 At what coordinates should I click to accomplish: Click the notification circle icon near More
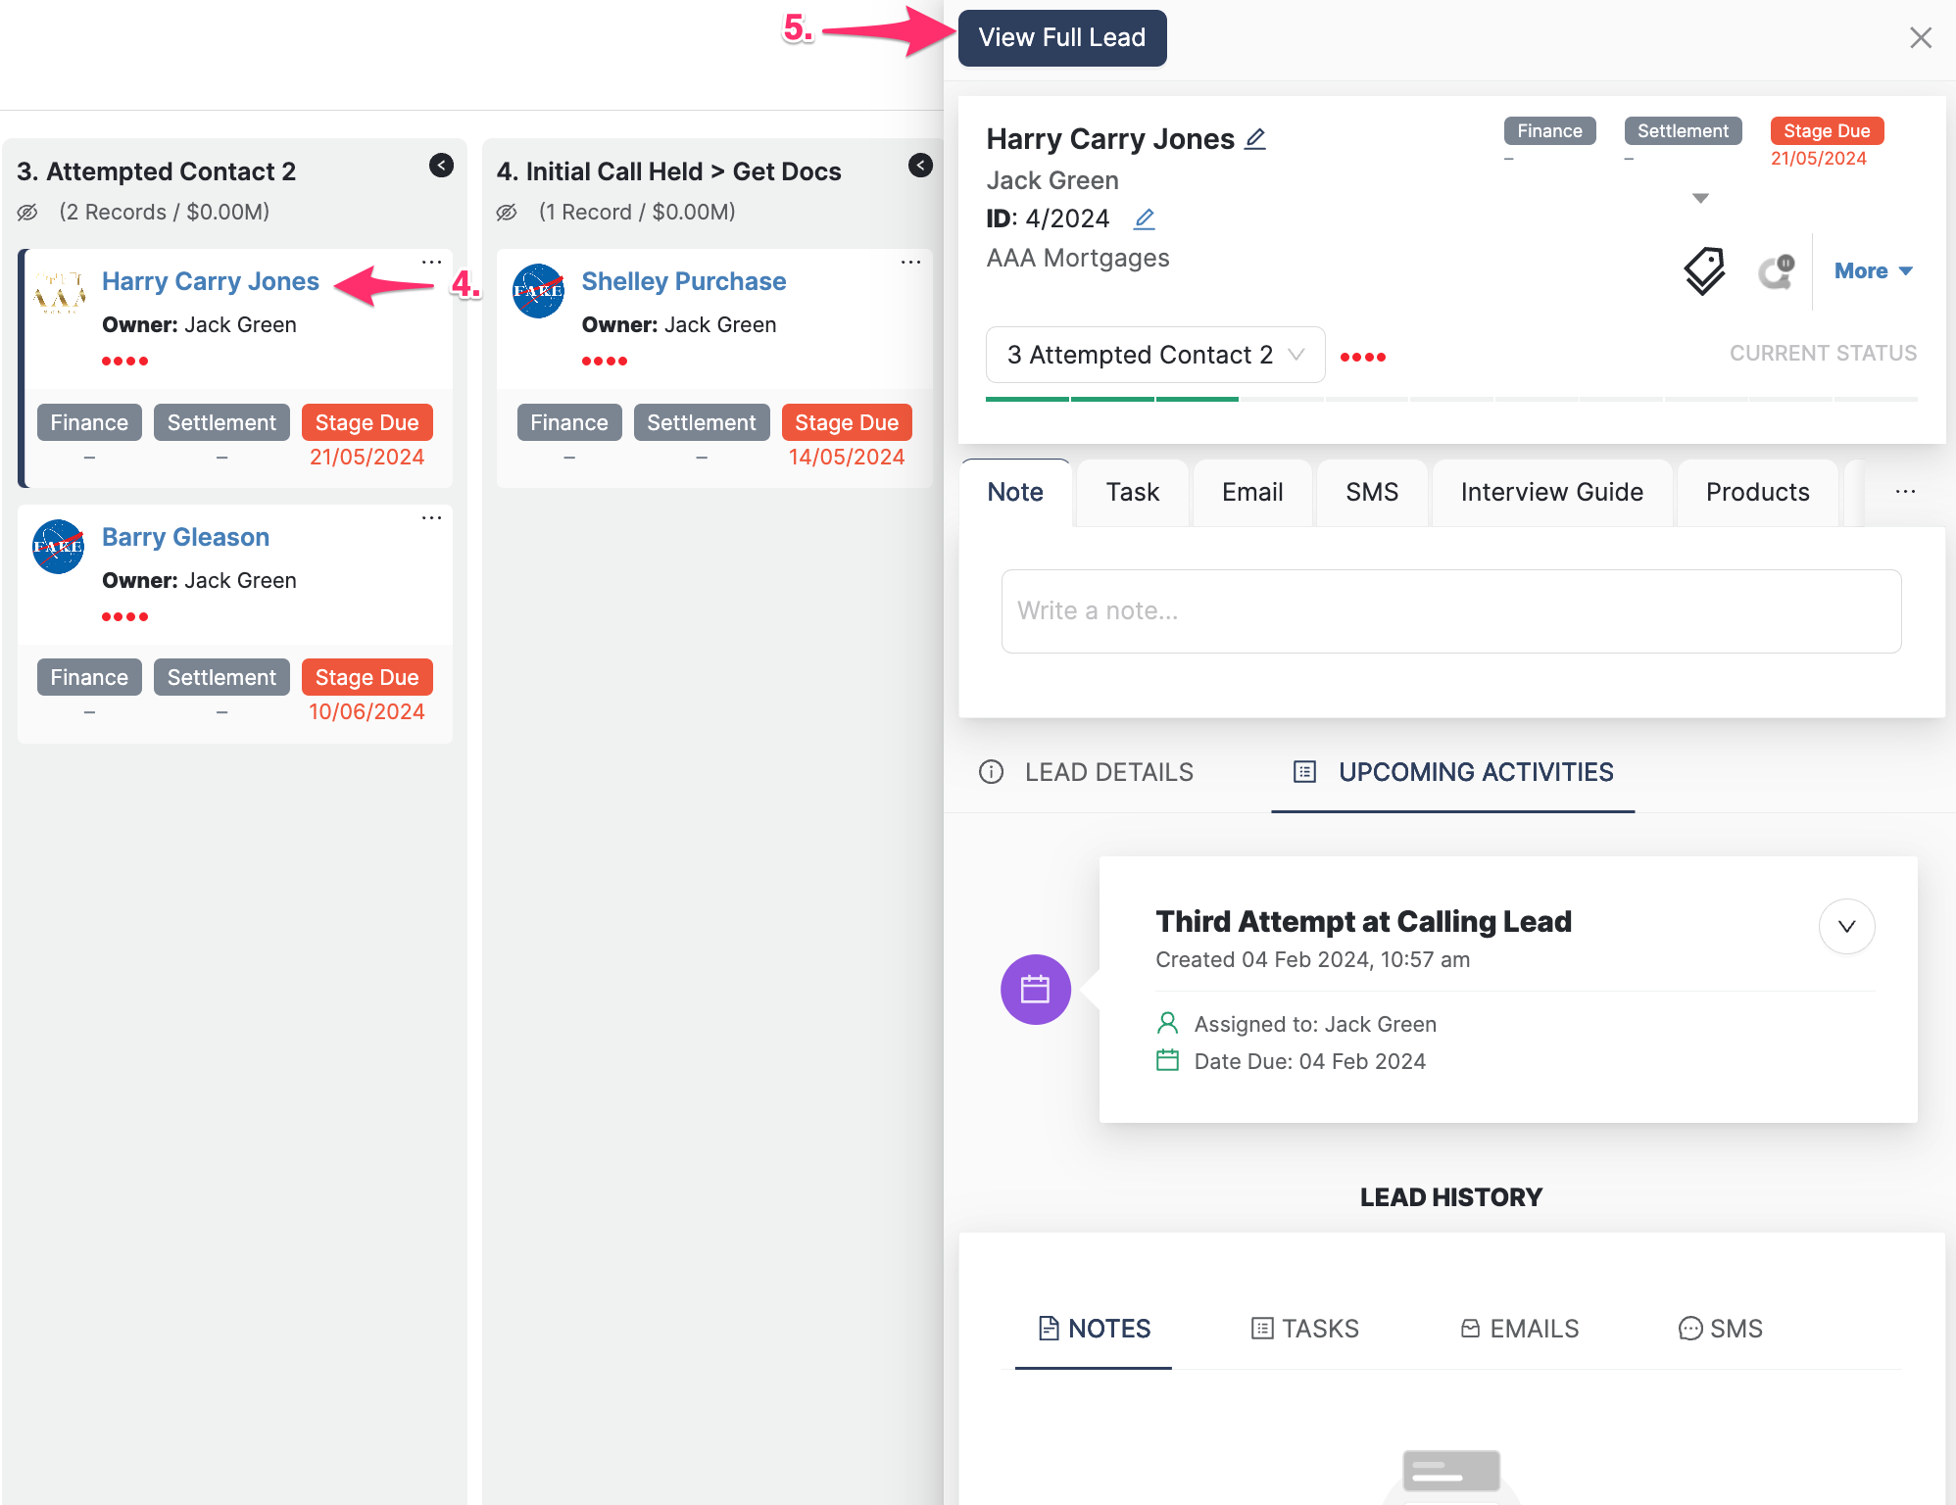pyautogui.click(x=1776, y=271)
